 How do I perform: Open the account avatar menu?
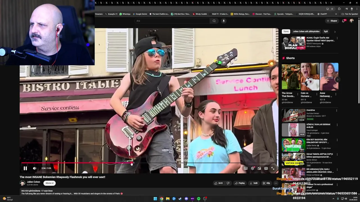(x=351, y=21)
